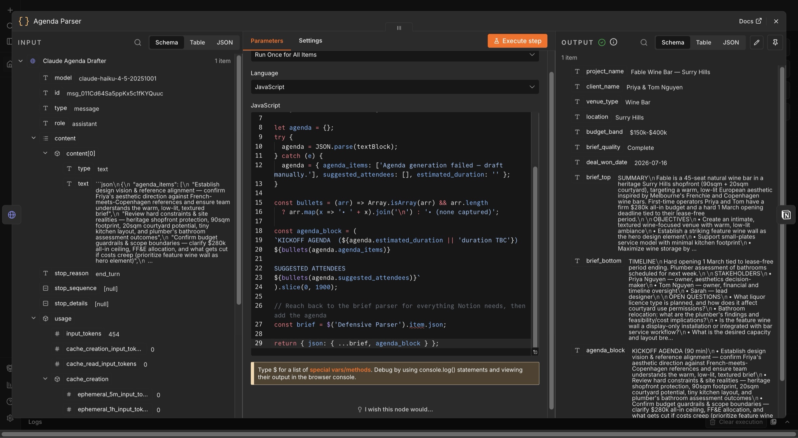Close the Agenda Parser dialog
This screenshot has width=798, height=438.
tap(776, 21)
